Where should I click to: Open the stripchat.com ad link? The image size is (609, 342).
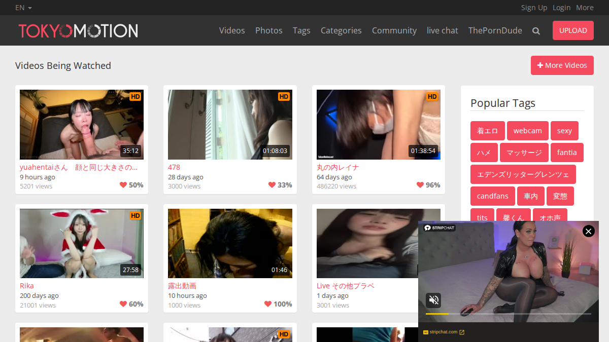tap(444, 332)
